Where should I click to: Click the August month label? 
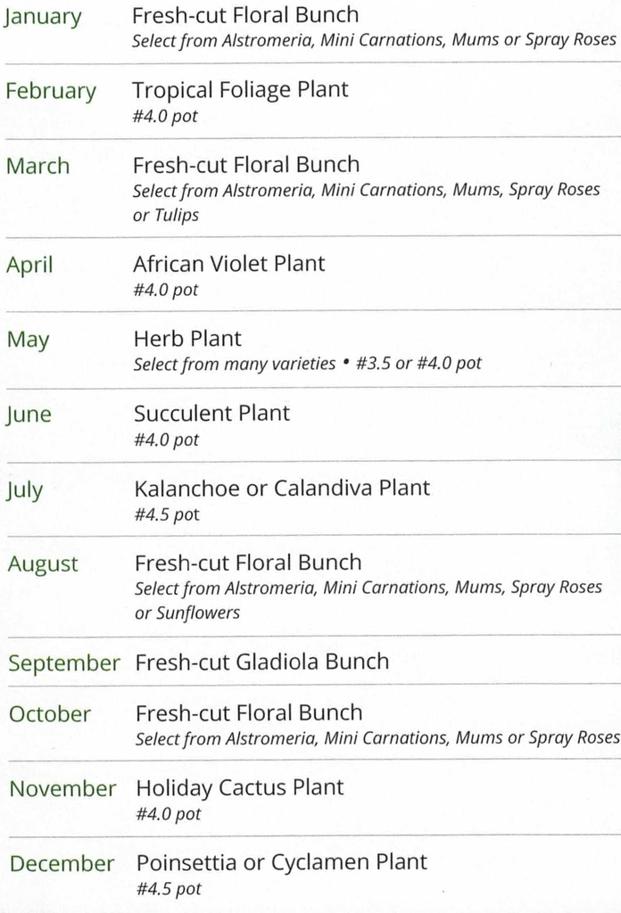coord(43,564)
